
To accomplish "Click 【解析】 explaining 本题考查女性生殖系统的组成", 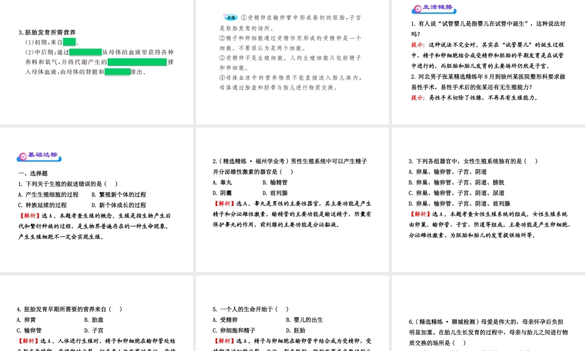I will click(420, 214).
